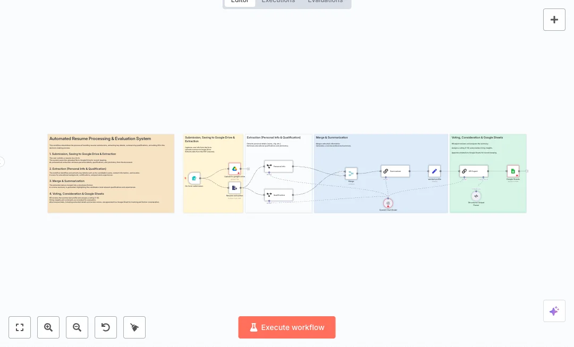
Task: Click the fit-to-view zoom icon
Action: point(20,327)
